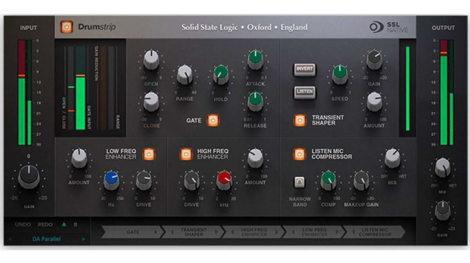This screenshot has height=263, width=470.
Task: Click the green Gate RELEASE knob
Action: coord(255,102)
